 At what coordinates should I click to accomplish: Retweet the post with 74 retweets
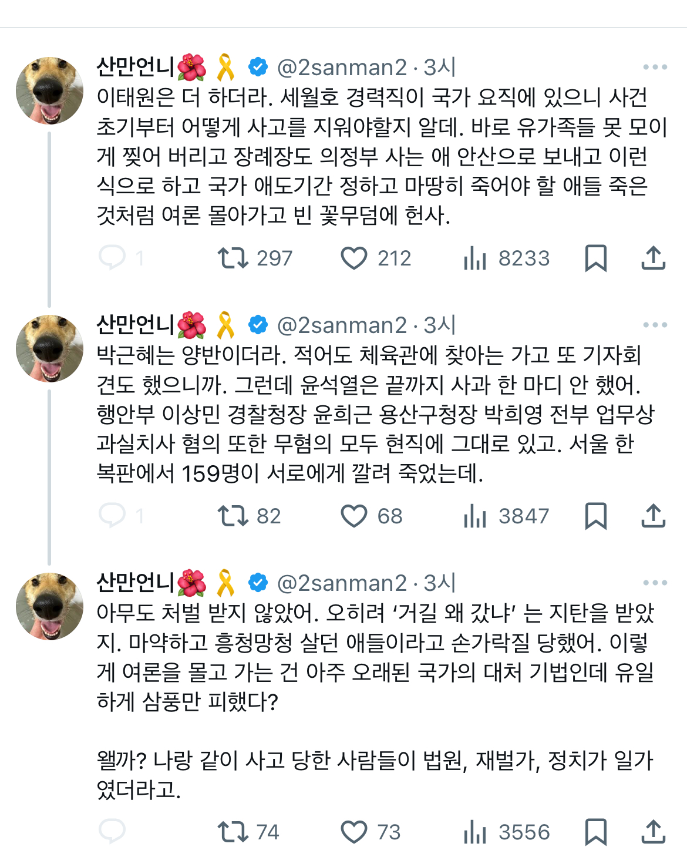click(x=233, y=832)
